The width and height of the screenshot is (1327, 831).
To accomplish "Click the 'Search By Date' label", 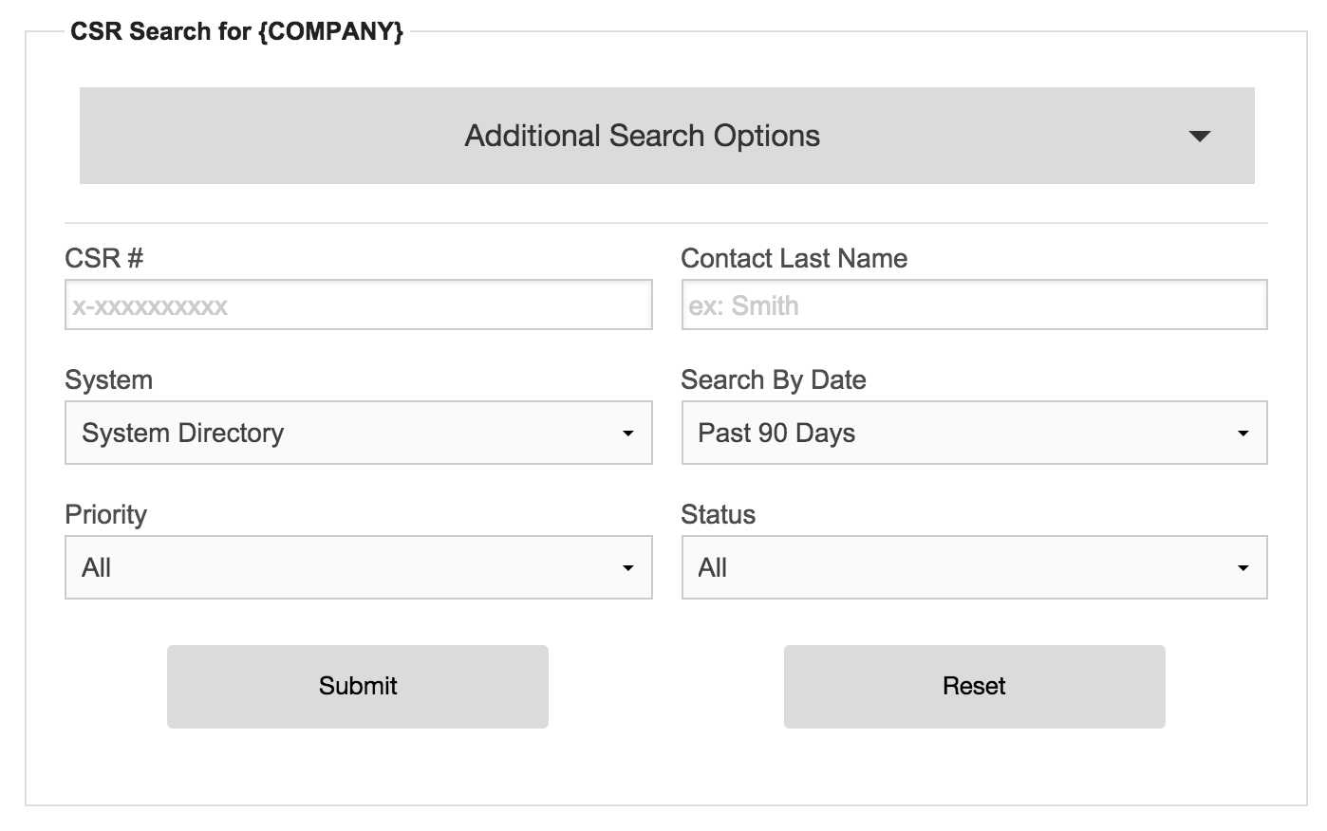I will (x=773, y=379).
